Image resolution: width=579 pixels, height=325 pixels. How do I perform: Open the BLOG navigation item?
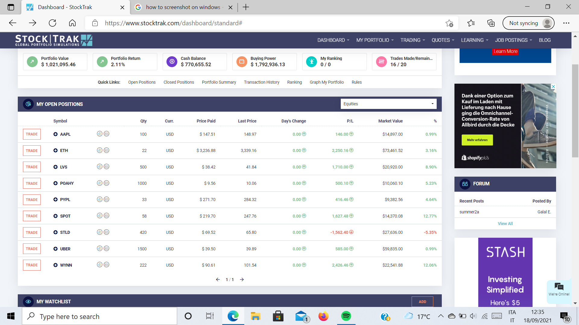tap(545, 40)
